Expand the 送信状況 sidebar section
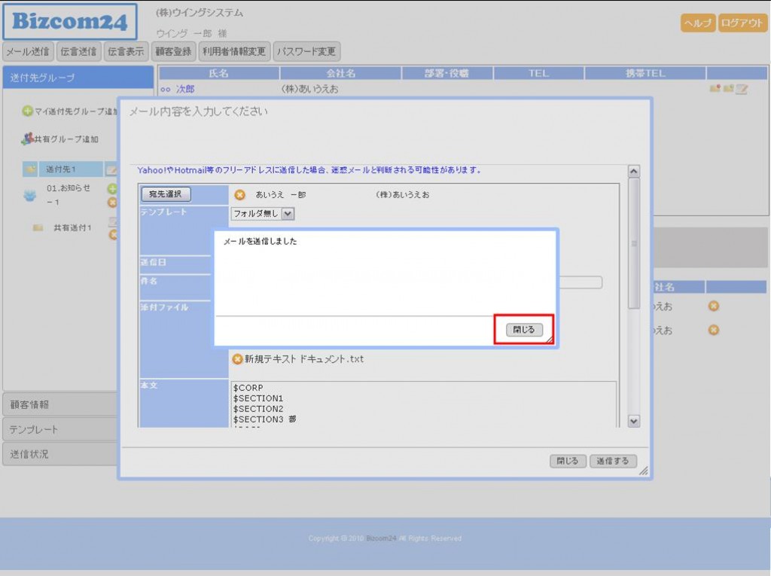 tap(60, 454)
